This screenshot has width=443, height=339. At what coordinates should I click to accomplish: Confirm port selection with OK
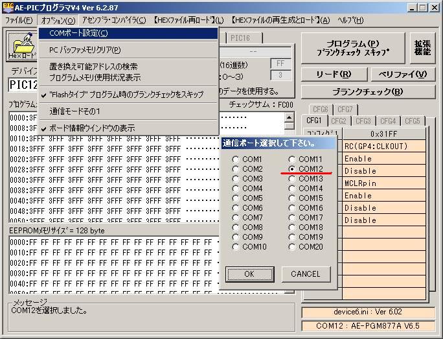pos(249,274)
